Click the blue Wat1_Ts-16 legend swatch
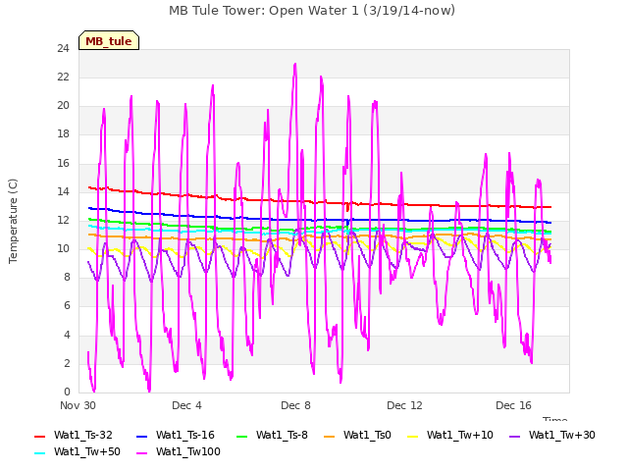This screenshot has width=628, height=471. (x=141, y=436)
